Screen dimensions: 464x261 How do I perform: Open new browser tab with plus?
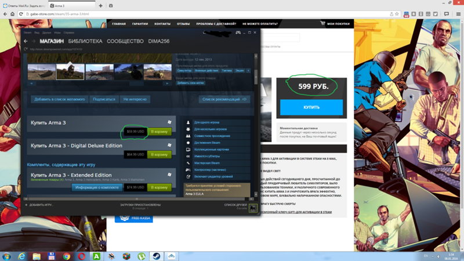point(100,6)
